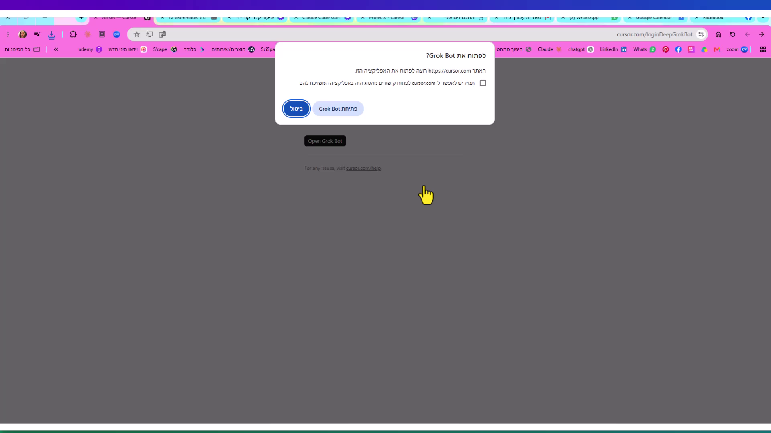This screenshot has height=433, width=771.
Task: Open site information icon beside the URL
Action: pyautogui.click(x=701, y=34)
